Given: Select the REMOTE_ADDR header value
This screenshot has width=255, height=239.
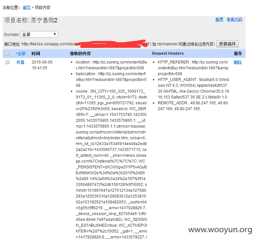Looking at the screenshot, I should (x=193, y=106).
